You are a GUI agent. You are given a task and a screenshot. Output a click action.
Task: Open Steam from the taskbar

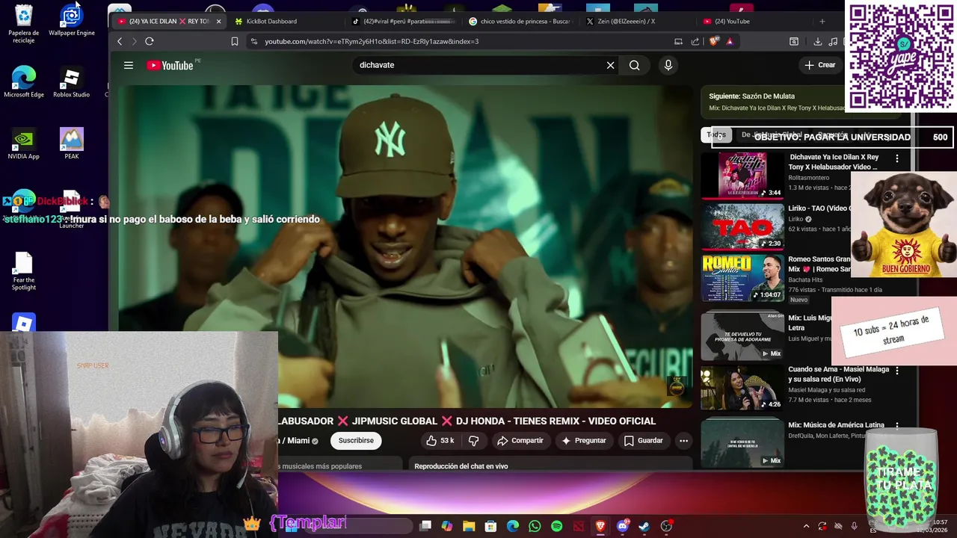644,526
